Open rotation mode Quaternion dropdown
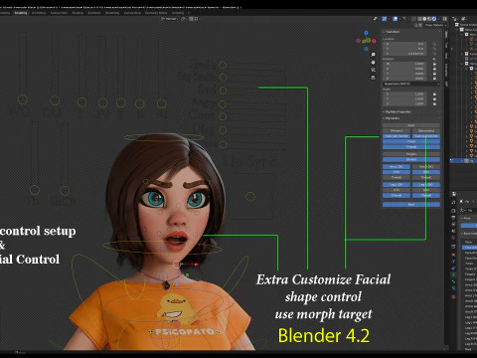Image resolution: width=477 pixels, height=358 pixels. point(411,84)
